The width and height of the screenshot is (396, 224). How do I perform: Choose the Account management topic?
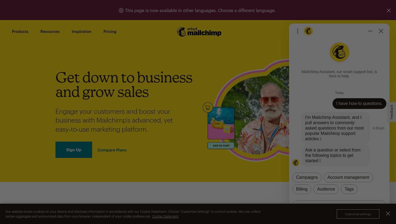[x=348, y=177]
